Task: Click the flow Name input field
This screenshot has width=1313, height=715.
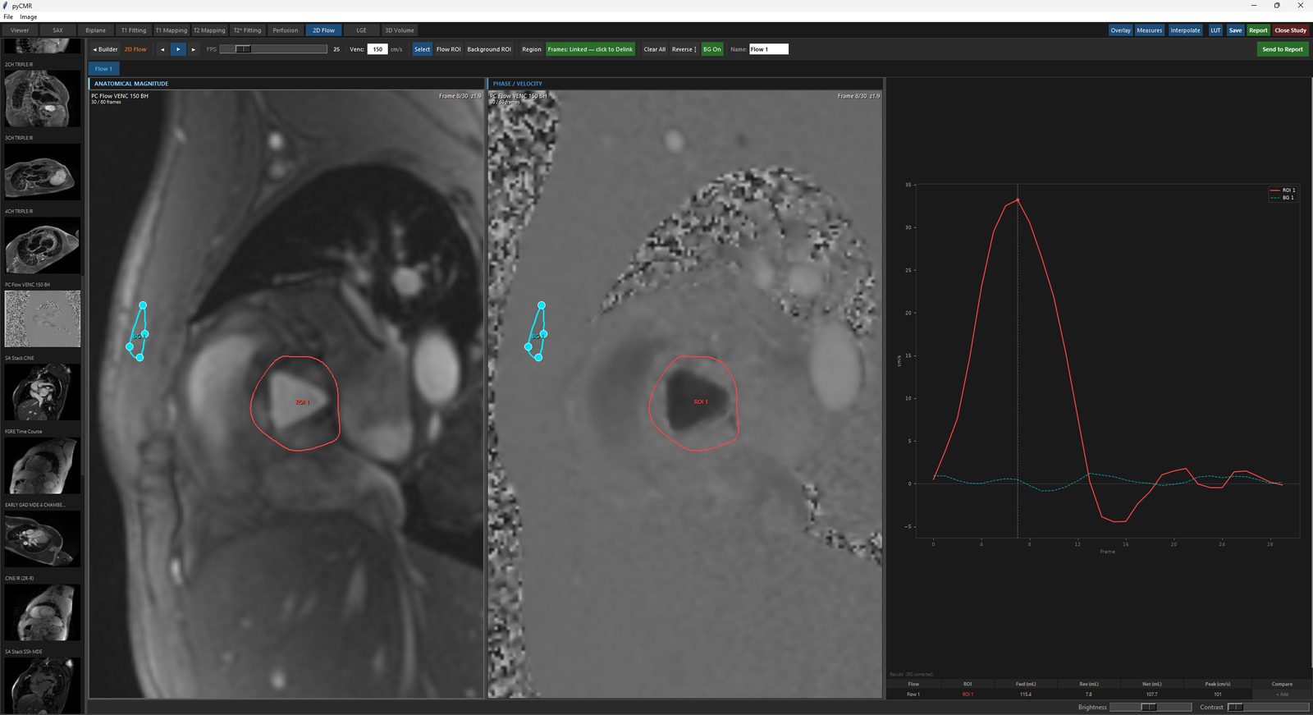Action: pos(769,49)
